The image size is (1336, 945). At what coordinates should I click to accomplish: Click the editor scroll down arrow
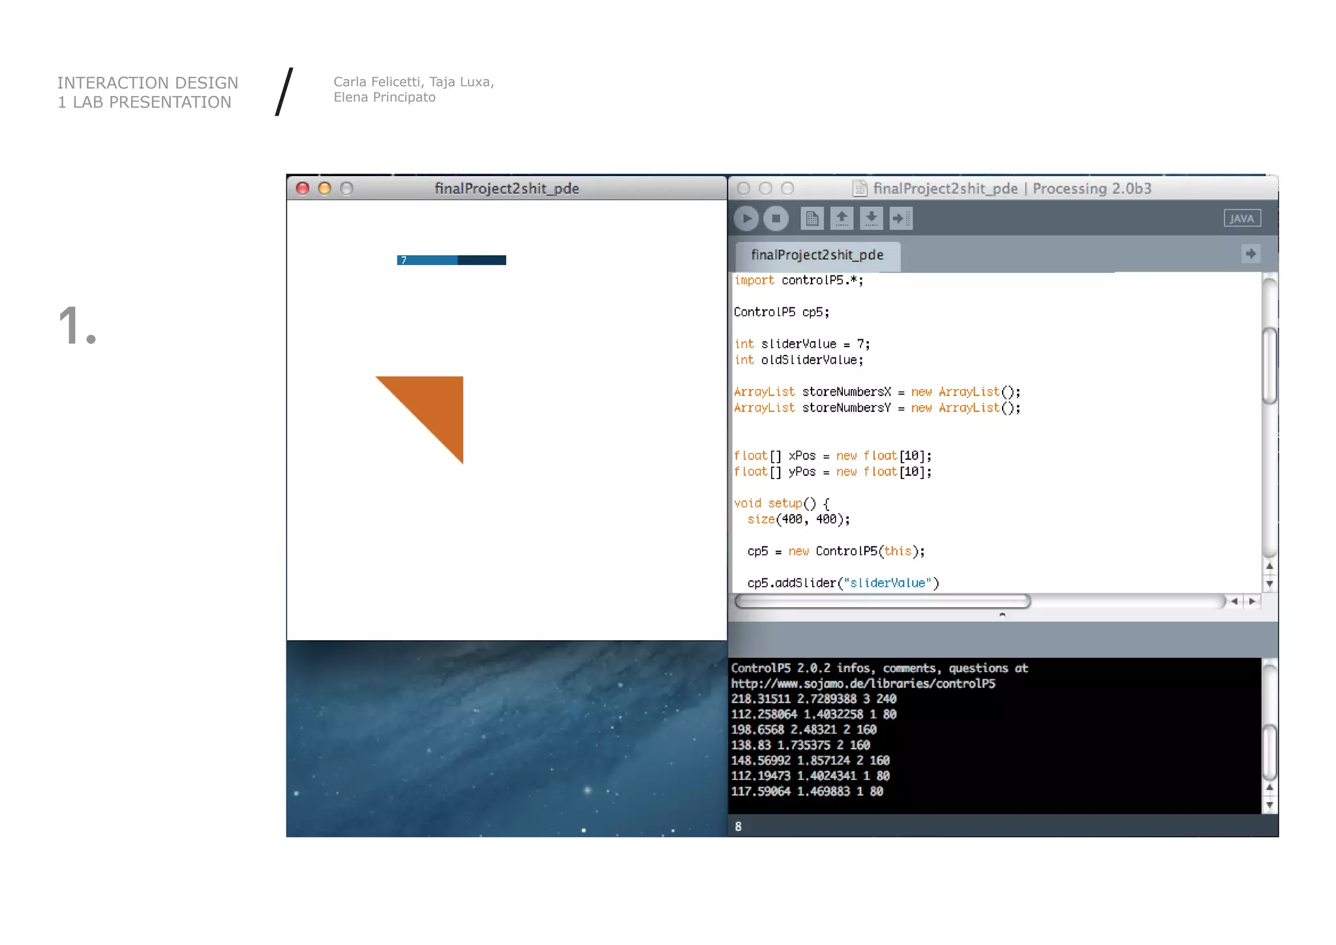[1269, 583]
